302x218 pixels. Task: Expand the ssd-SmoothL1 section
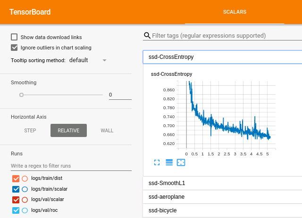pos(222,183)
